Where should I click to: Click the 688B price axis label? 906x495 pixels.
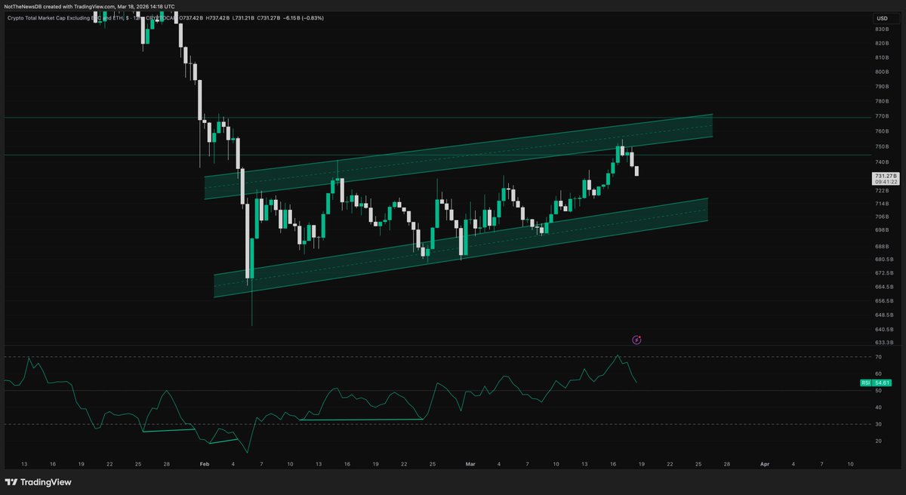(x=882, y=246)
